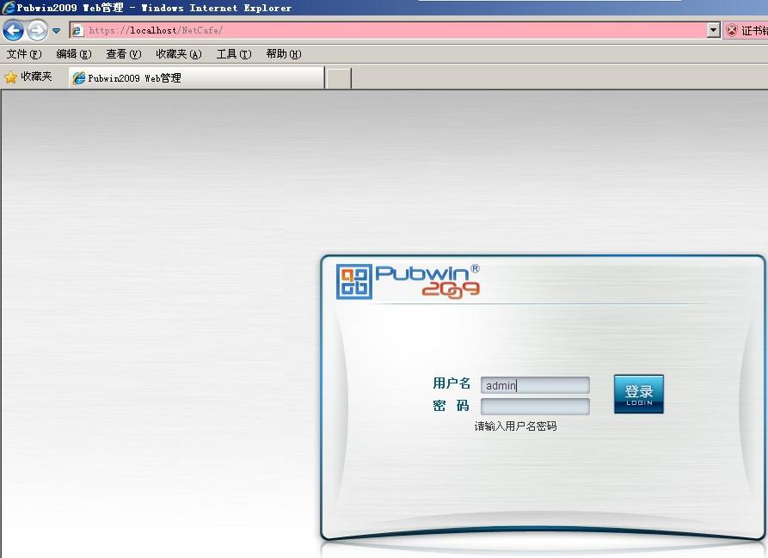The height and width of the screenshot is (558, 768).
Task: Click the Pubwin 2009 logo
Action: point(408,281)
